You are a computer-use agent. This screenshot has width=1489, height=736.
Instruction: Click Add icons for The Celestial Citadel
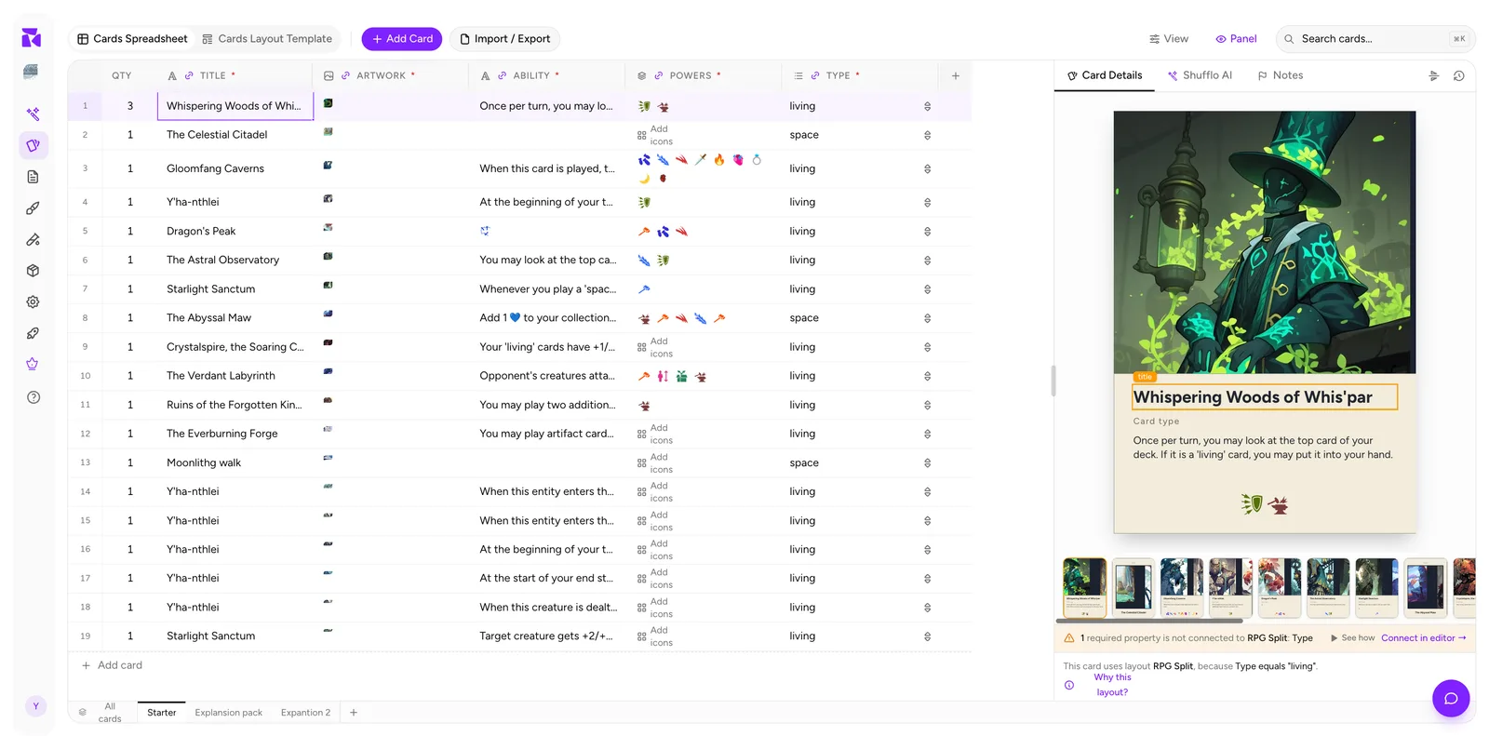pos(654,135)
